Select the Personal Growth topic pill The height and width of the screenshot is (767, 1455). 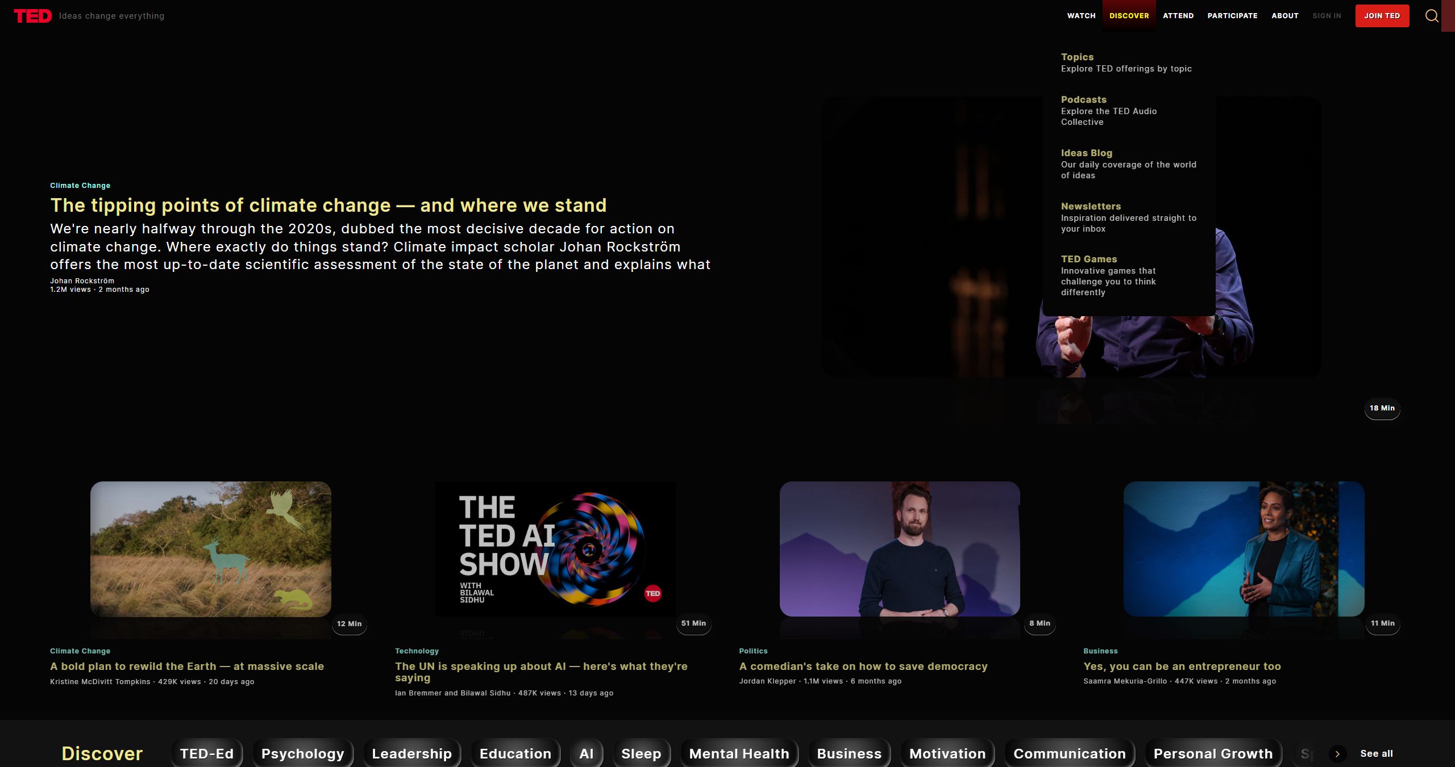click(x=1213, y=753)
